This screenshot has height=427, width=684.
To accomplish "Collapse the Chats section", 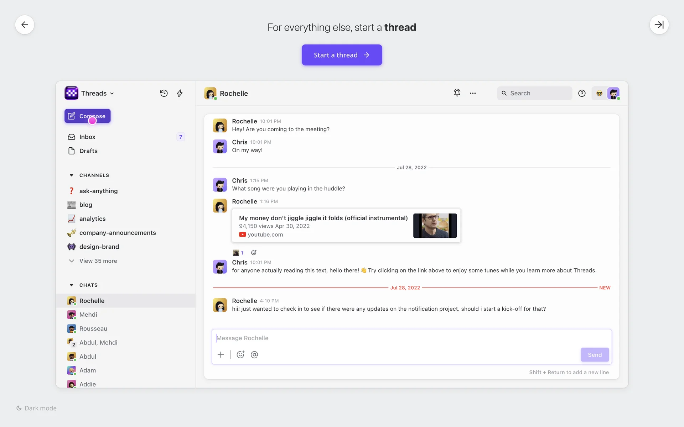I will click(72, 285).
